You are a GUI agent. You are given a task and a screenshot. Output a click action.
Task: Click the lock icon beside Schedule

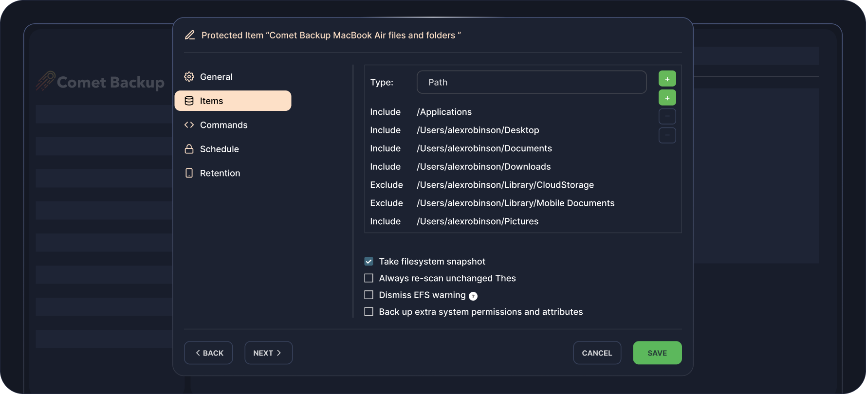(x=189, y=149)
